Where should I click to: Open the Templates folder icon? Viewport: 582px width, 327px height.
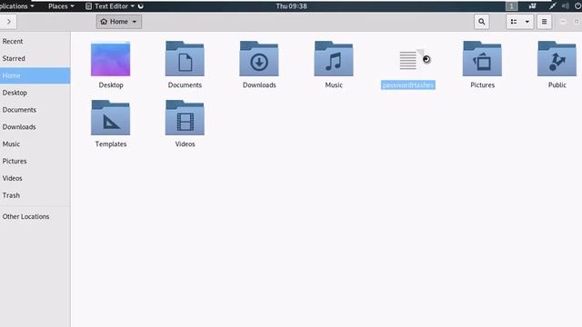click(111, 117)
